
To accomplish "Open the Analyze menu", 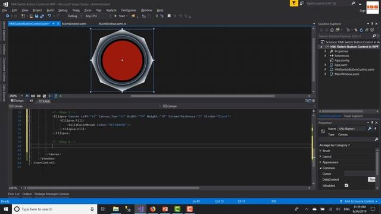I will [111, 10].
